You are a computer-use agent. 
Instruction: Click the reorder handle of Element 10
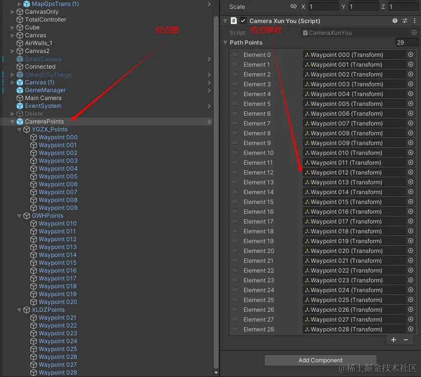(x=234, y=152)
